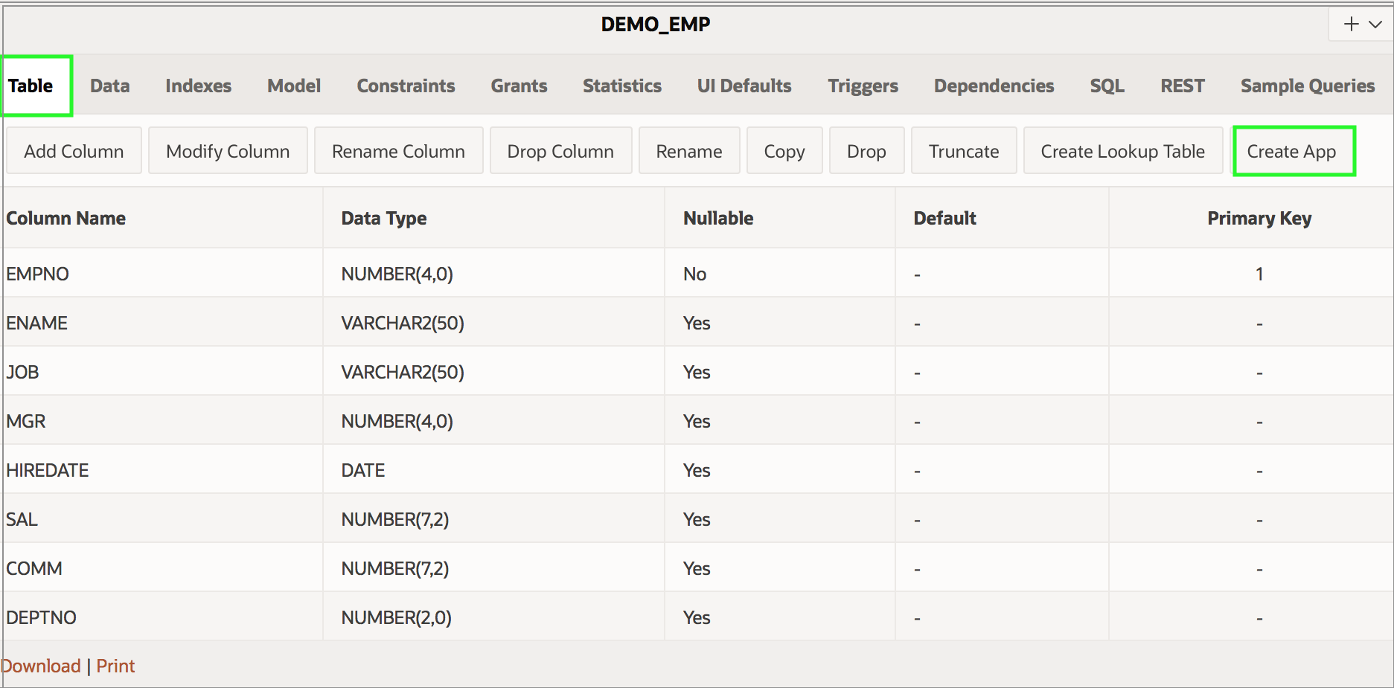View the Triggers tab
The height and width of the screenshot is (688, 1394).
pyautogui.click(x=863, y=86)
